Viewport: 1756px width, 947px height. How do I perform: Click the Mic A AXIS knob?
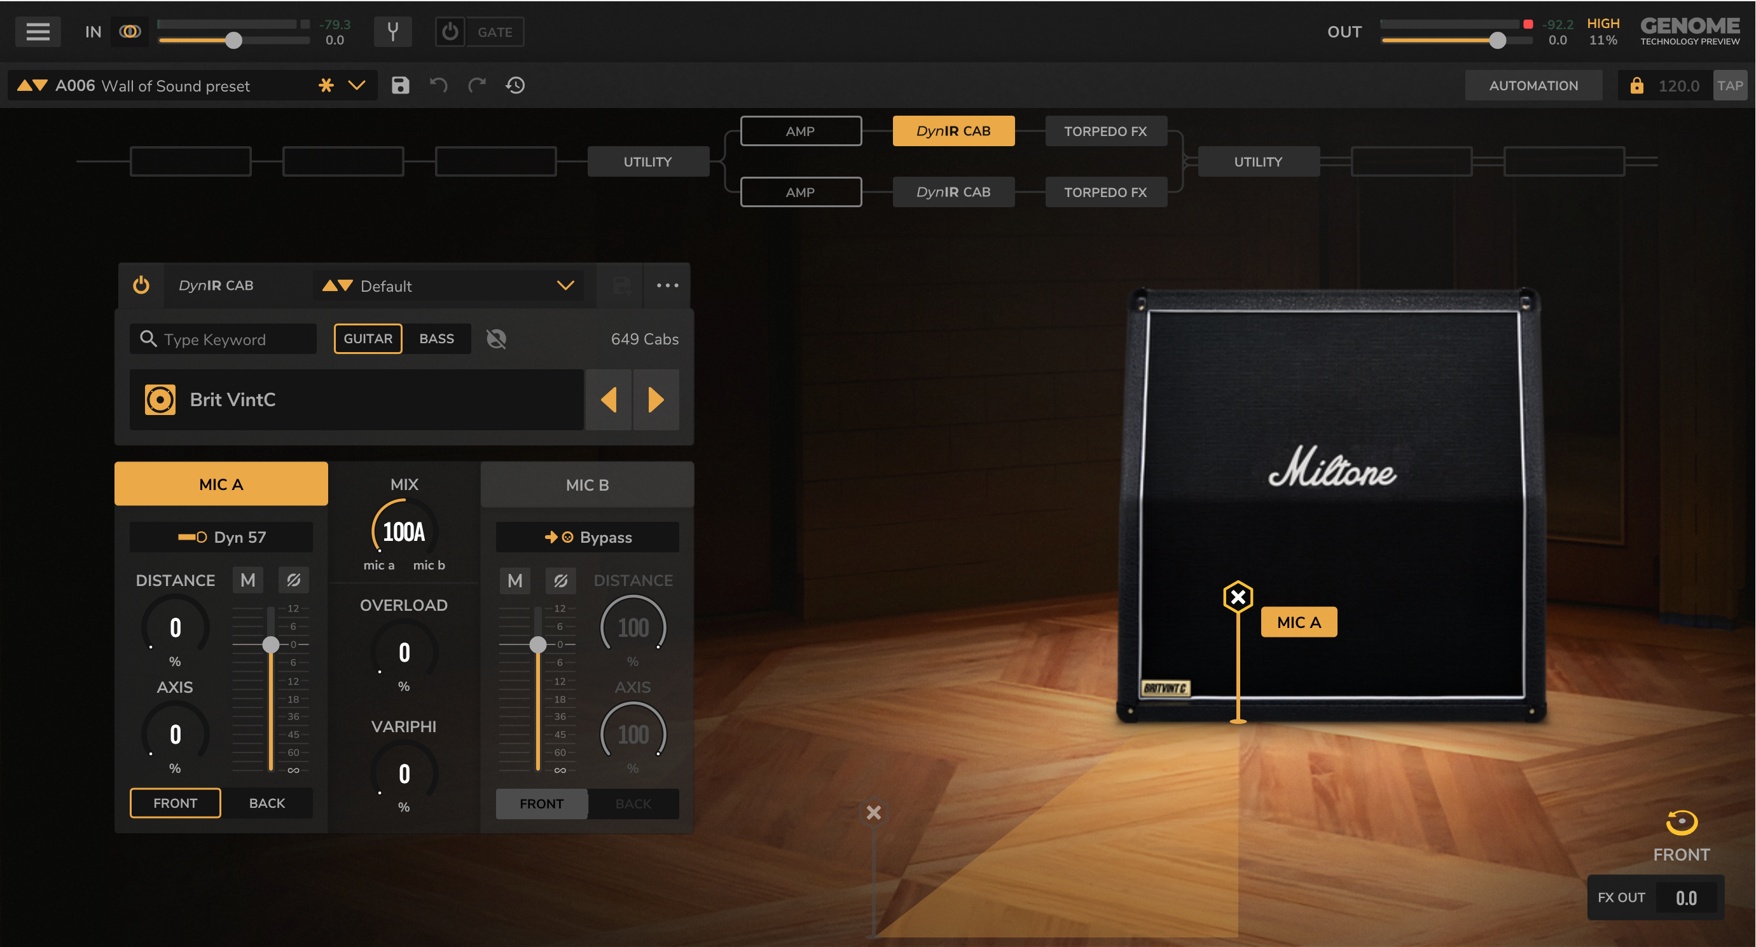175,733
